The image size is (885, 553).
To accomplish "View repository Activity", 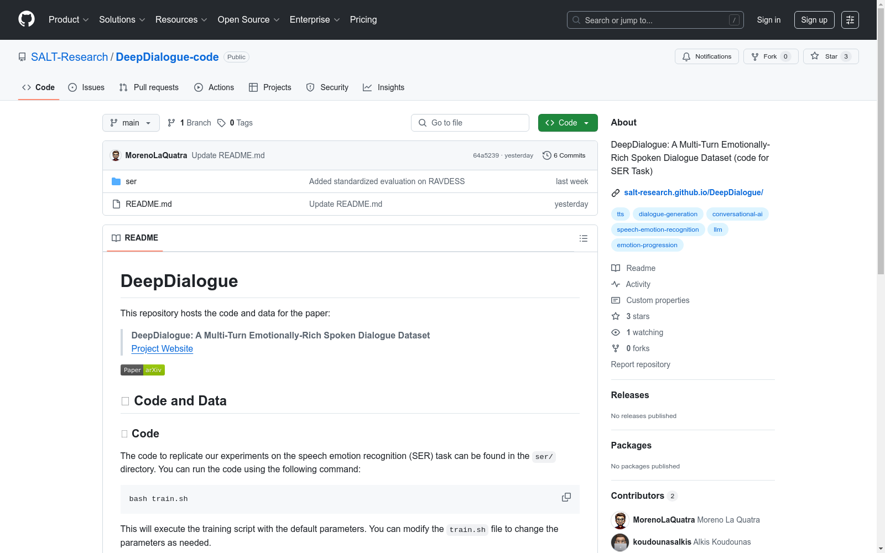I will click(631, 284).
